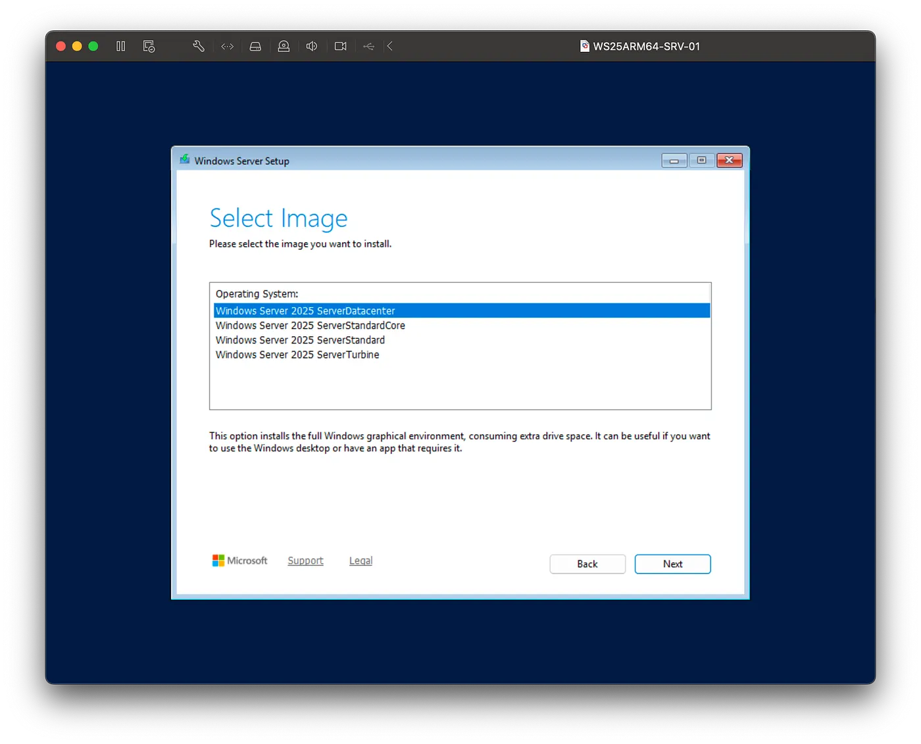Screen dimensions: 921x744
Task: Open the Legal link
Action: click(361, 560)
